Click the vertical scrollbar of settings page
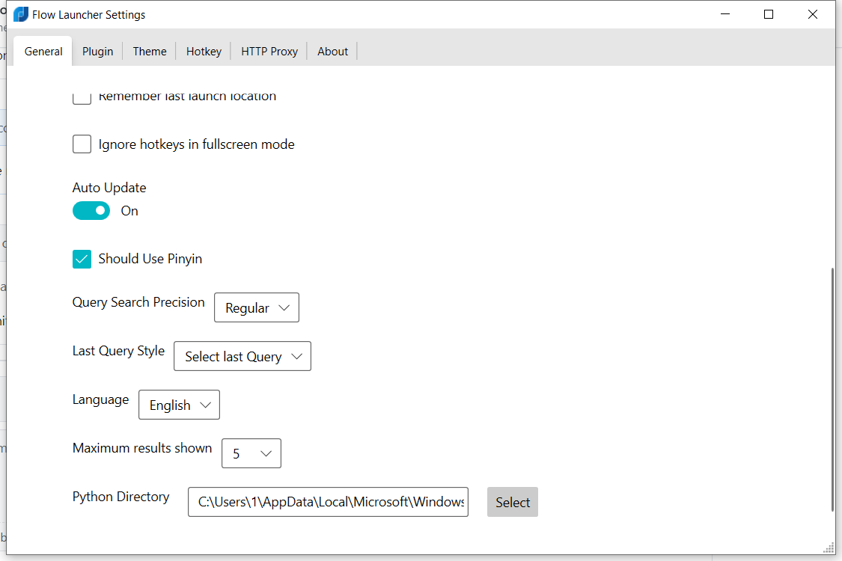The height and width of the screenshot is (561, 842). coord(832,389)
